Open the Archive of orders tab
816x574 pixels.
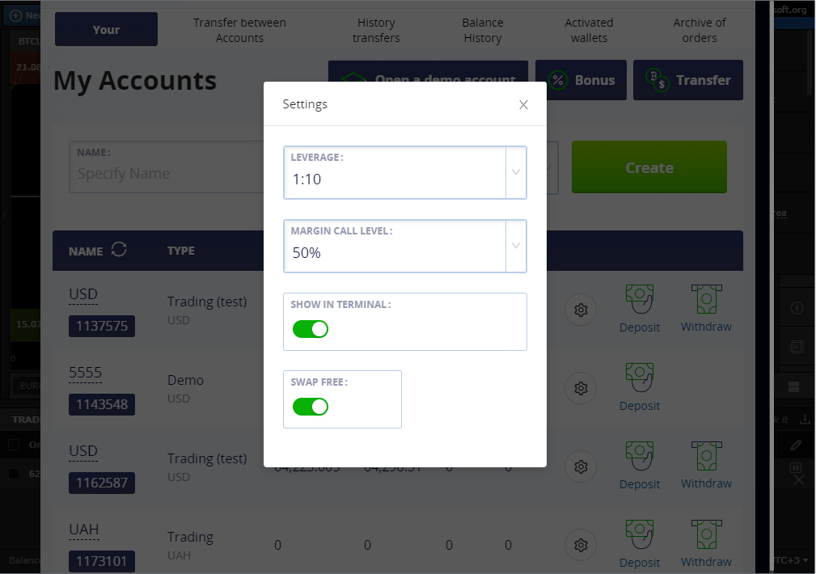tap(700, 30)
